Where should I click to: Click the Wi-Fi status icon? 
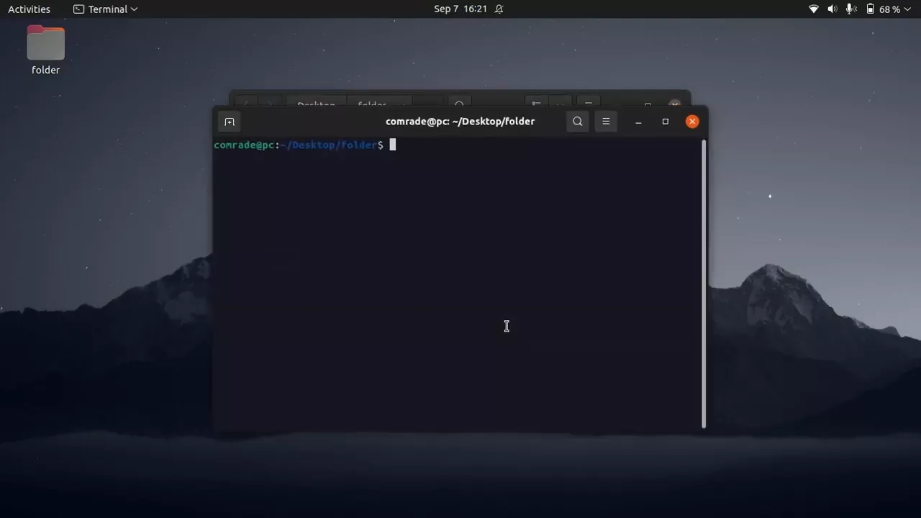pyautogui.click(x=814, y=9)
